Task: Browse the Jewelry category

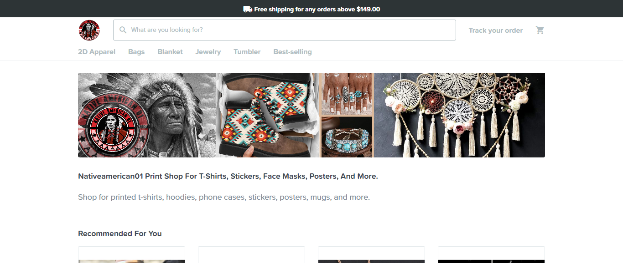Action: 208,52
